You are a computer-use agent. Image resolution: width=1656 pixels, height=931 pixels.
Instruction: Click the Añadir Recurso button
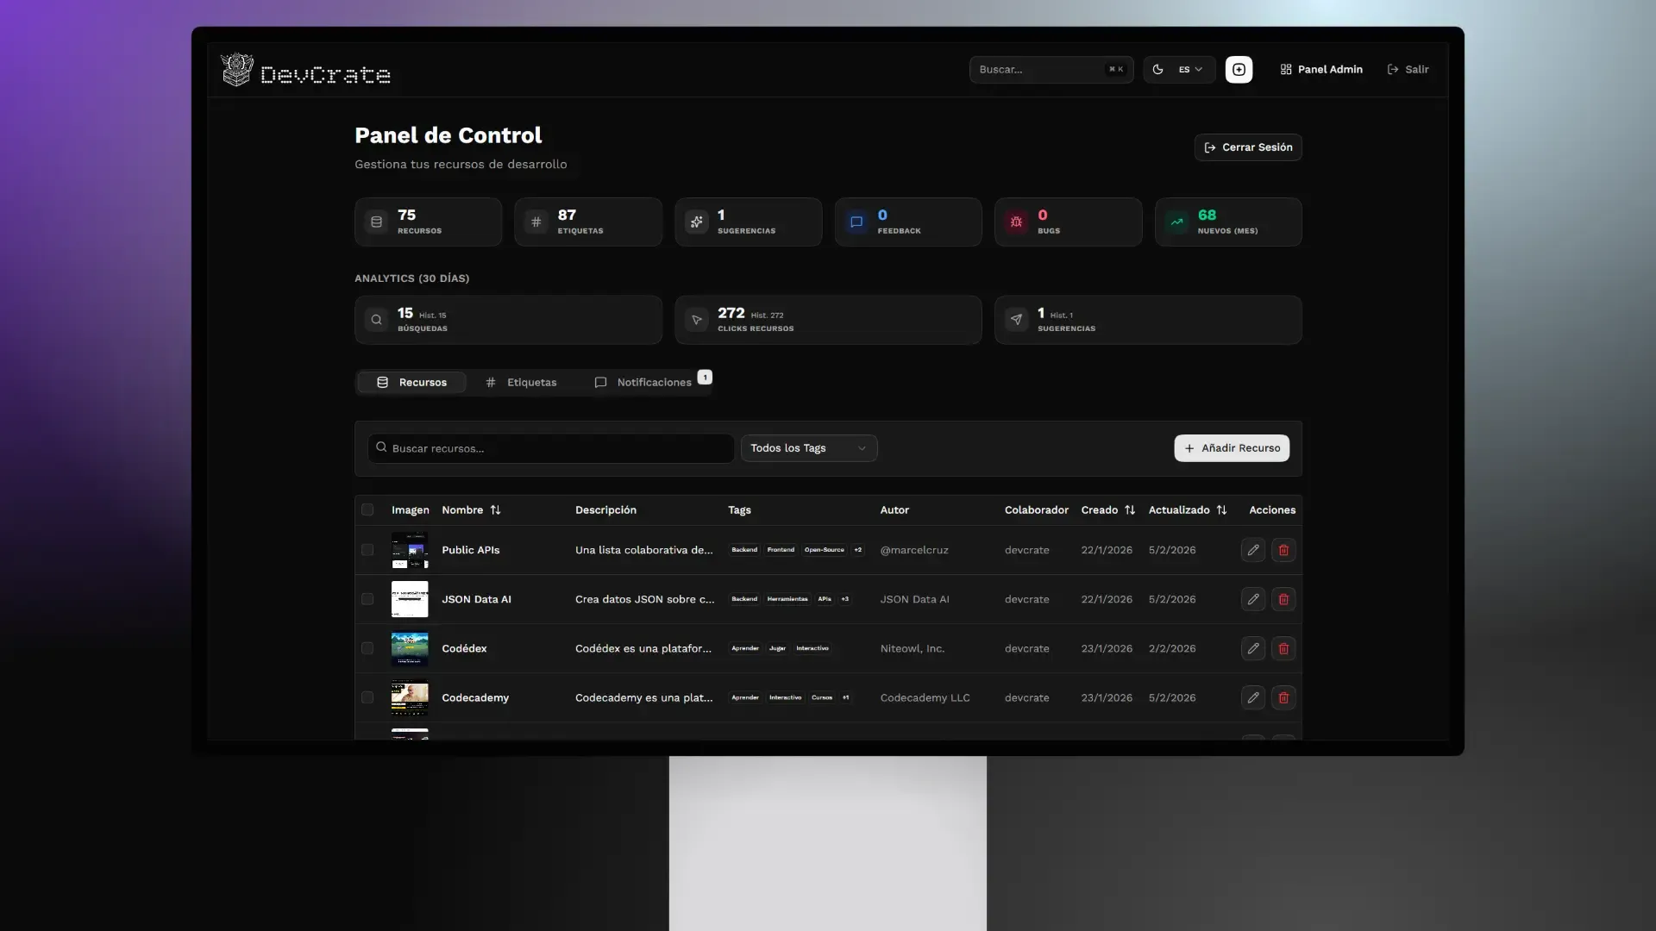click(x=1231, y=448)
